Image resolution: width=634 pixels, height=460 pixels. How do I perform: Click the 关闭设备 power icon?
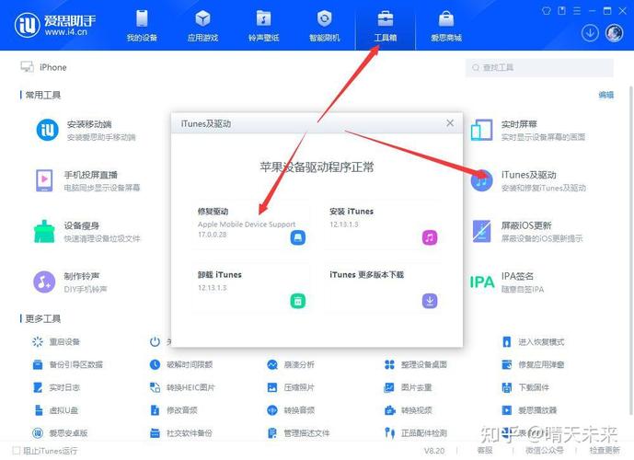click(155, 341)
